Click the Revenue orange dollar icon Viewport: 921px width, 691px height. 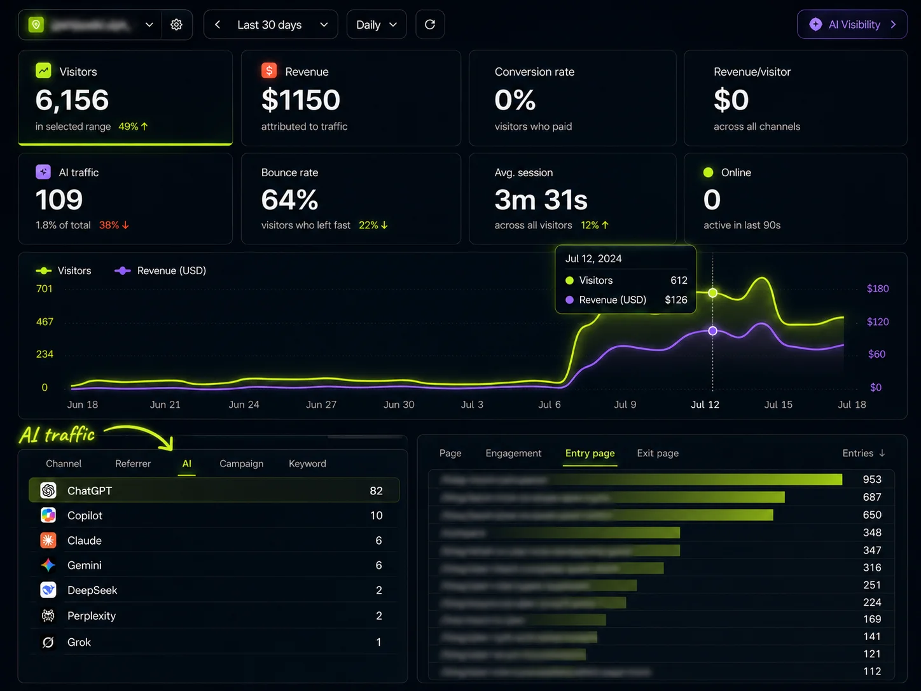click(269, 71)
